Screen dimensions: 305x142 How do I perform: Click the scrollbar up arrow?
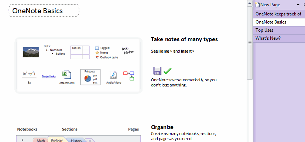coord(250,3)
